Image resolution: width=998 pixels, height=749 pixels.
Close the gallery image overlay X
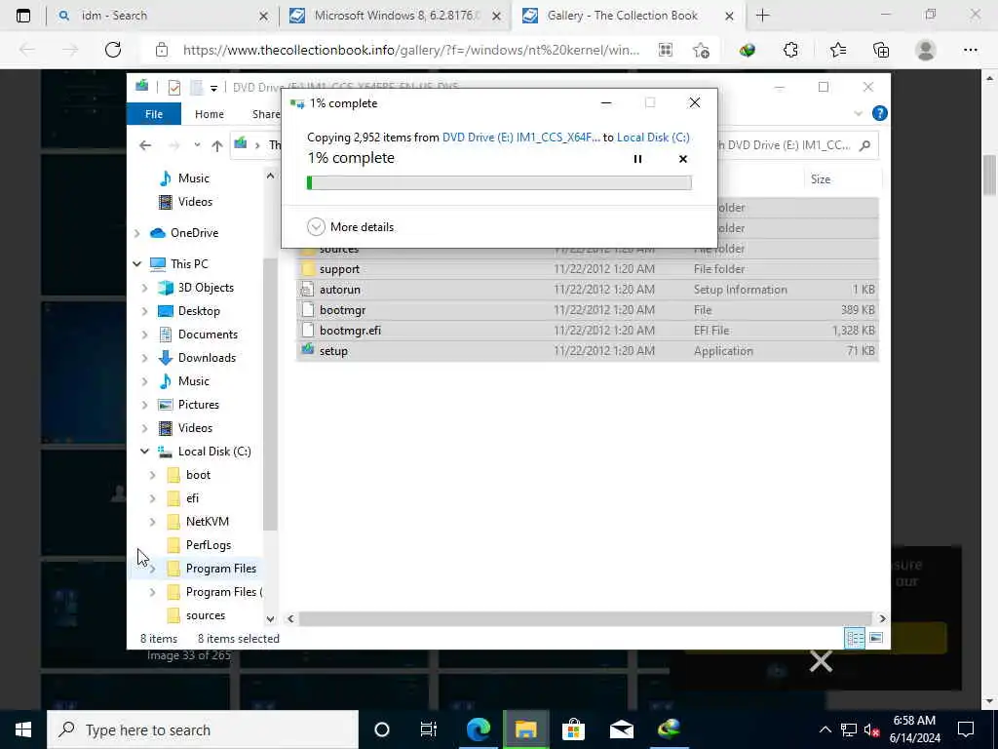821,661
